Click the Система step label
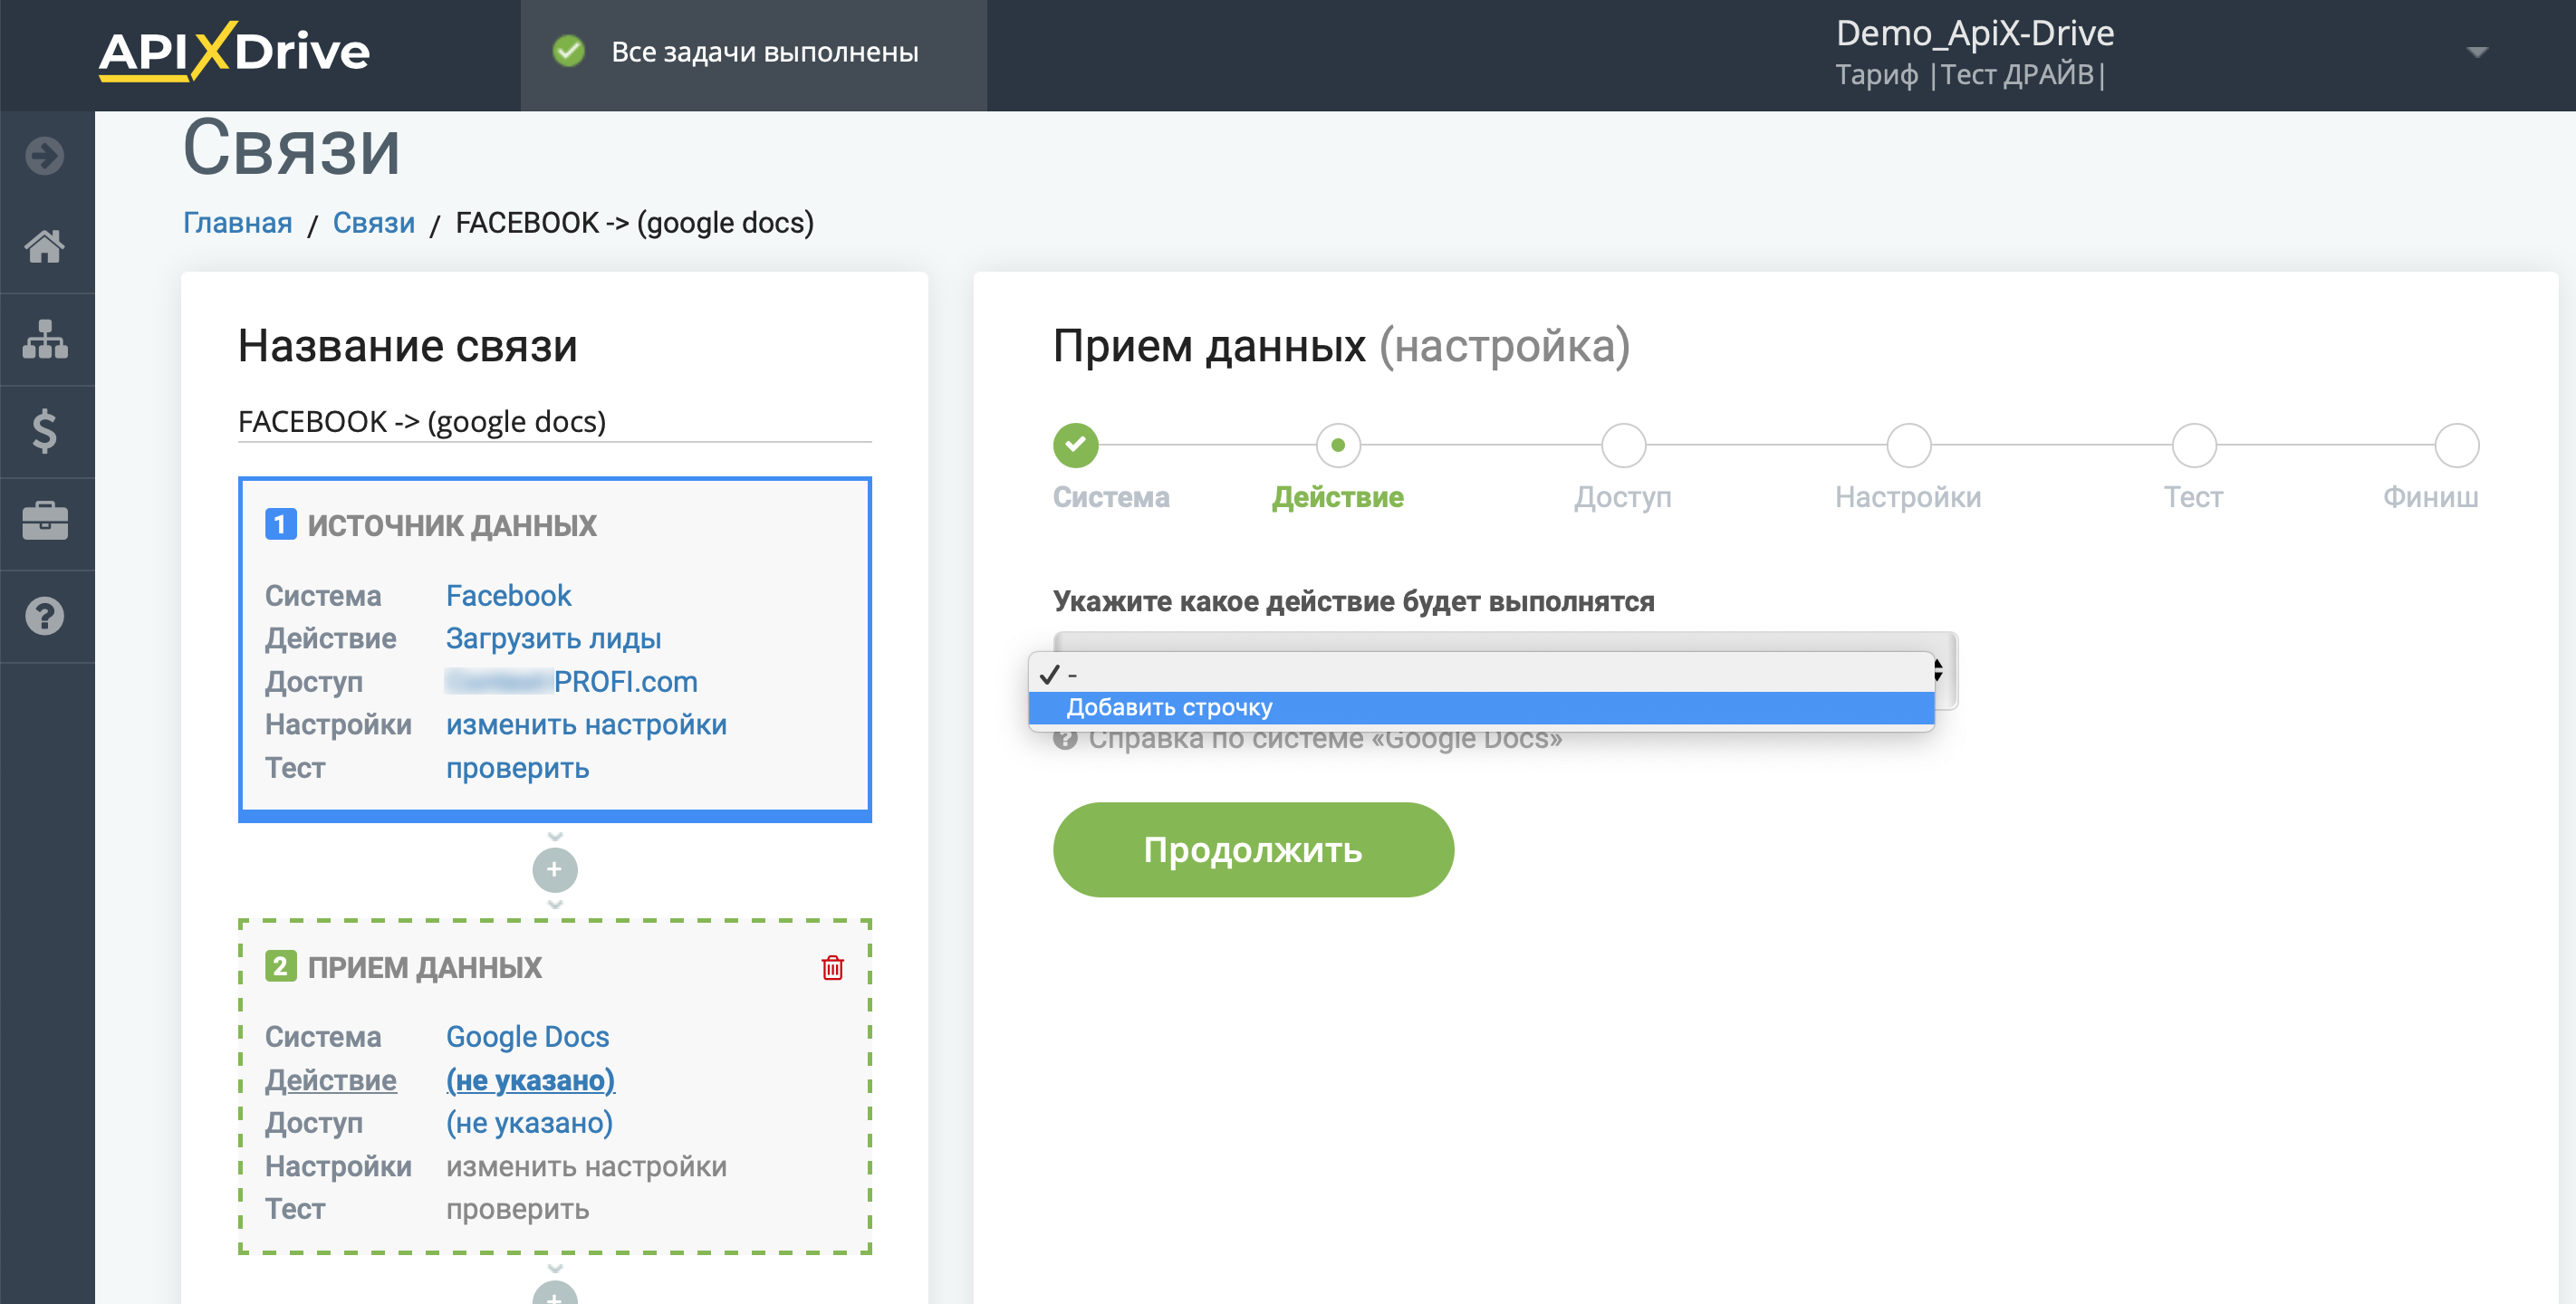 pos(1111,497)
